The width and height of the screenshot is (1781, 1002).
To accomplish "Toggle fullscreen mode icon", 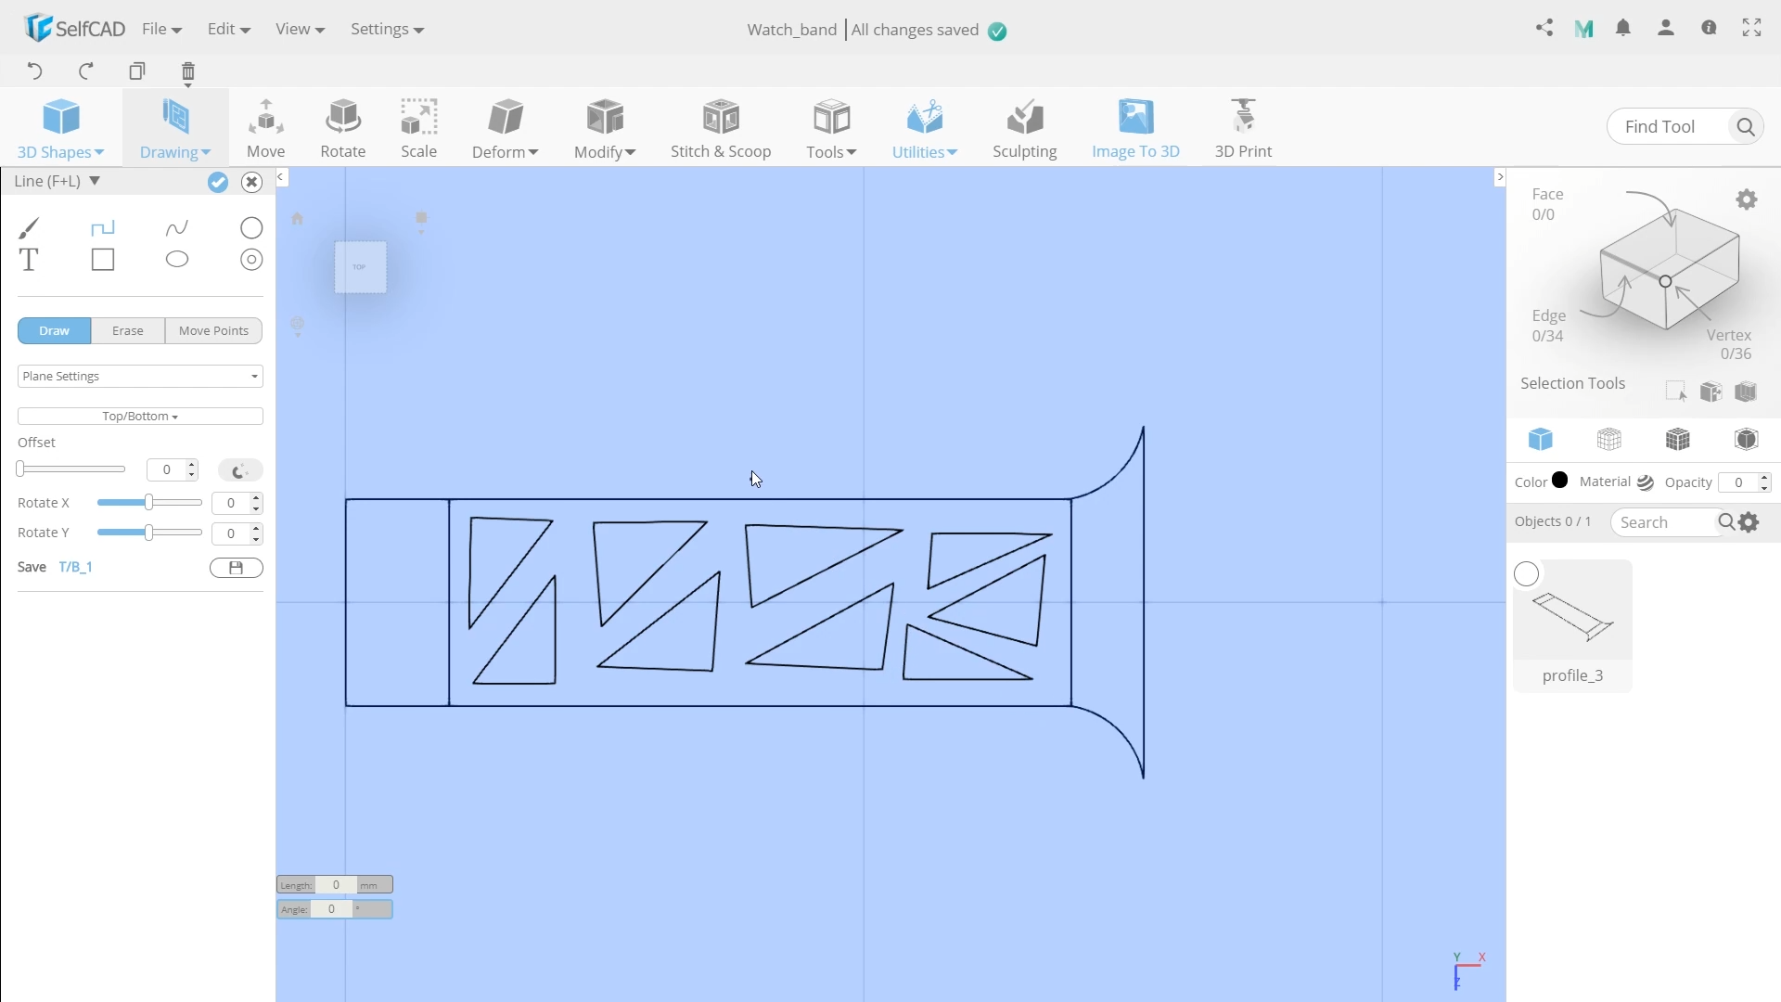I will [x=1751, y=28].
